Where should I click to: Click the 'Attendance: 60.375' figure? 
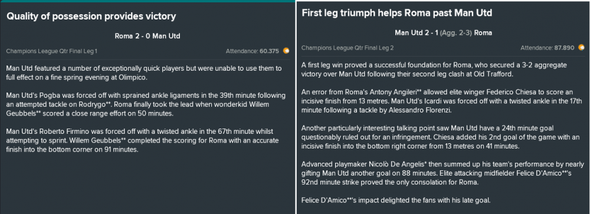coord(252,51)
